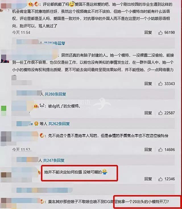Like the comment with 33343 likes
The height and width of the screenshot is (209, 182).
pos(160,84)
